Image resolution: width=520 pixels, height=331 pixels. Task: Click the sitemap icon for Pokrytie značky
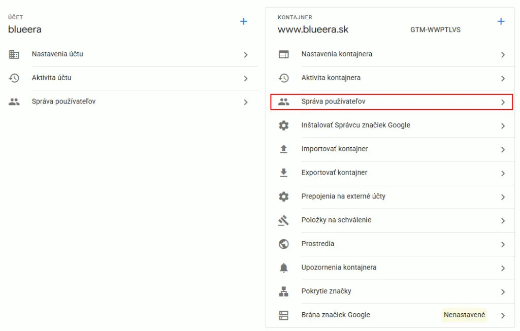click(x=284, y=291)
